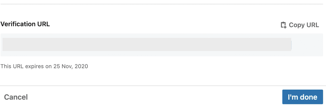The width and height of the screenshot is (326, 106).
Task: Click the divider line above Verification URL
Action: 162,4
